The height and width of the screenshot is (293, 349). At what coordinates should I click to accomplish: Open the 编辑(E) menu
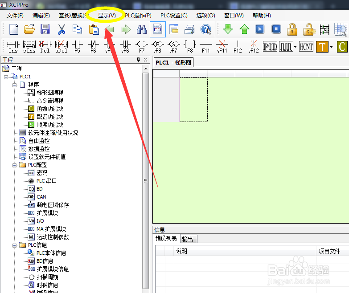pos(41,16)
